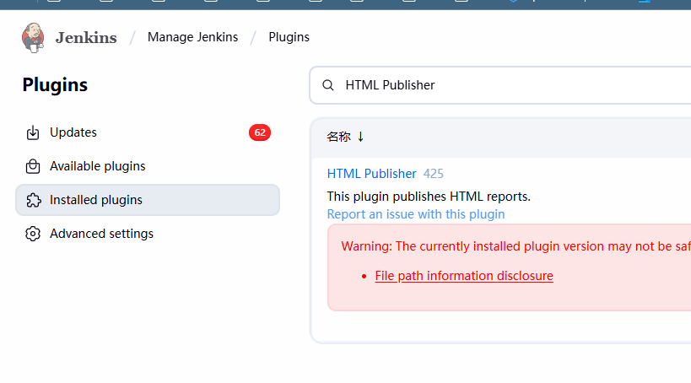Open the File path information disclosure advisory
Screen dimensions: 691x383
464,276
